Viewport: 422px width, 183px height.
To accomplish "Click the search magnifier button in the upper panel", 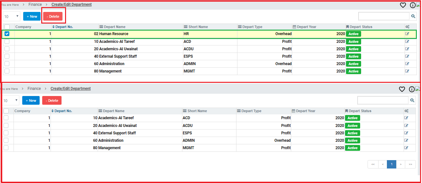I will click(413, 16).
